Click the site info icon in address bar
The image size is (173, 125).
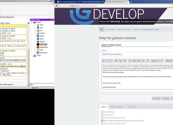tap(60, 6)
